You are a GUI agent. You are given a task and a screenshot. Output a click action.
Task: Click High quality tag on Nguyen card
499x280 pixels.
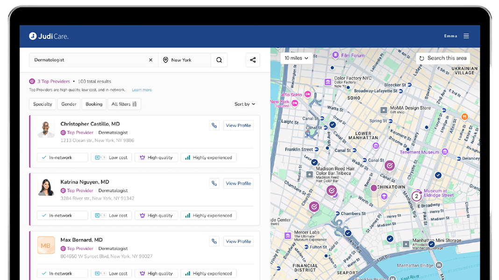pyautogui.click(x=156, y=216)
